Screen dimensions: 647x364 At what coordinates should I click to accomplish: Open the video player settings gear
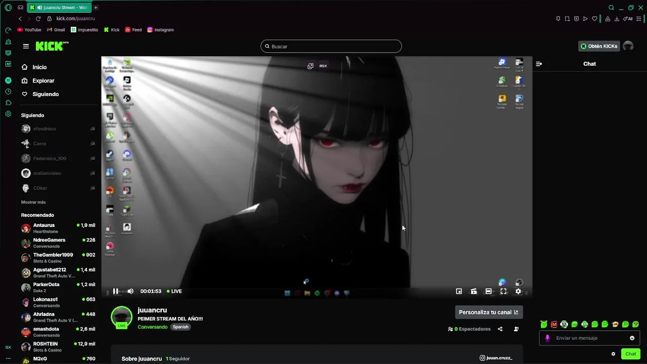tap(518, 291)
